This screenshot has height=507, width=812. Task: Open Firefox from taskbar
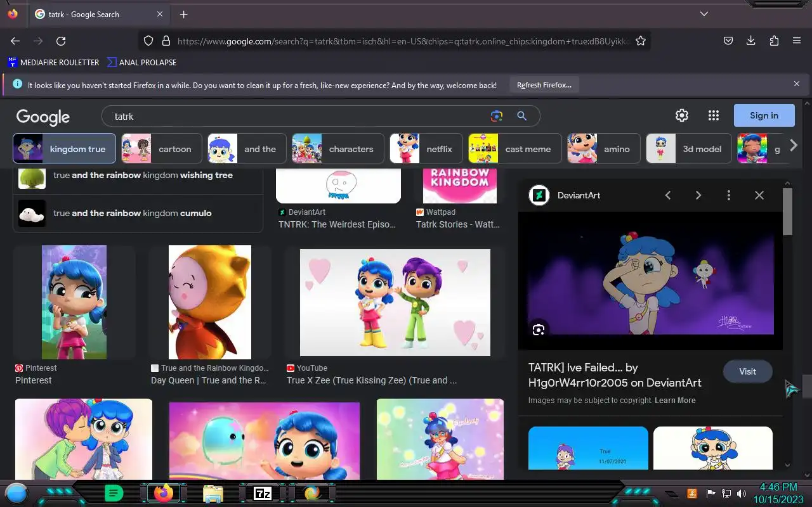pos(163,492)
